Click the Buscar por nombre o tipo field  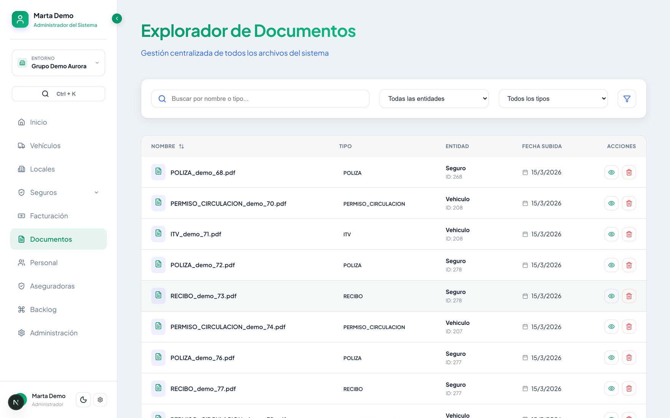pyautogui.click(x=260, y=99)
